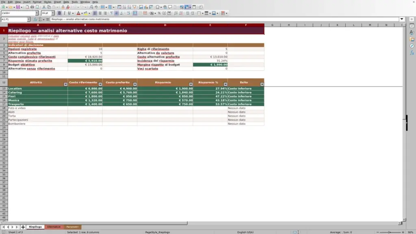The image size is (416, 234).
Task: Expand the formula bar arrow
Action: coord(402,19)
